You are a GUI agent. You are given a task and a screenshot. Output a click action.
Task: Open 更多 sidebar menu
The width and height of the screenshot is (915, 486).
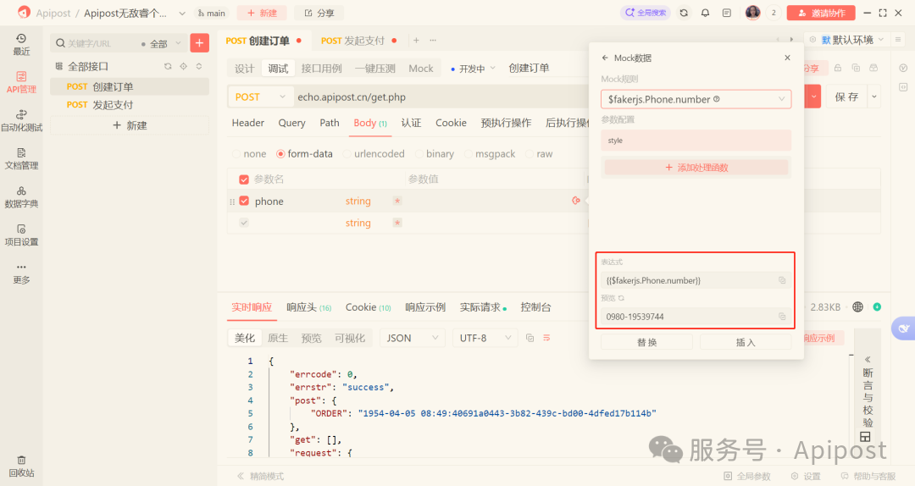coord(21,273)
